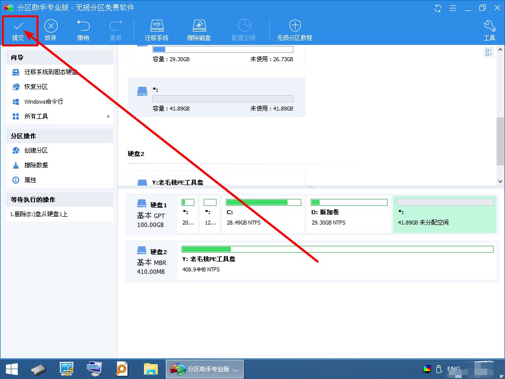Click 硬盘2 基本 MBR disk label
The image size is (505, 379).
click(x=151, y=262)
